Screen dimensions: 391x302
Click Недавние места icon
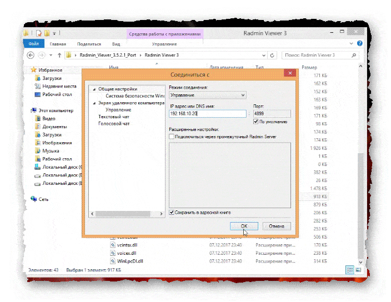[x=37, y=86]
